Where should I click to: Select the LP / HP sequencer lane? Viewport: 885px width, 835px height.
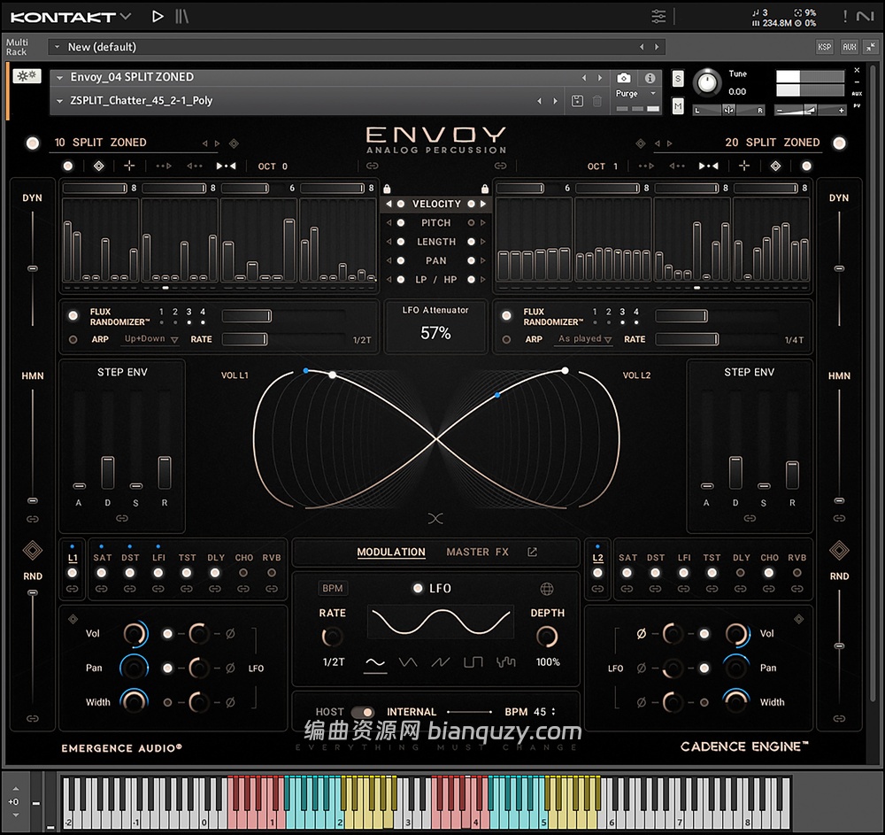pos(436,280)
